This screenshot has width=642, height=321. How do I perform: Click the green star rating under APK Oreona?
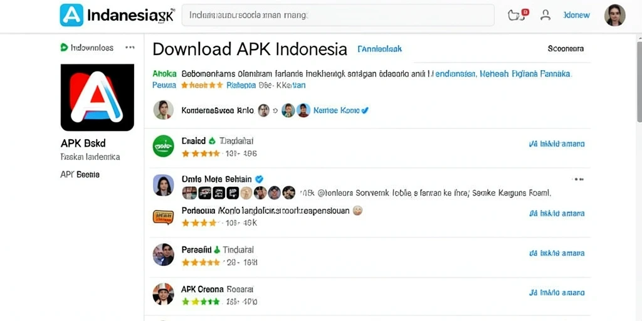(x=201, y=302)
